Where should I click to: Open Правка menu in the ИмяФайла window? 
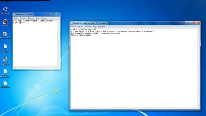coord(23,18)
